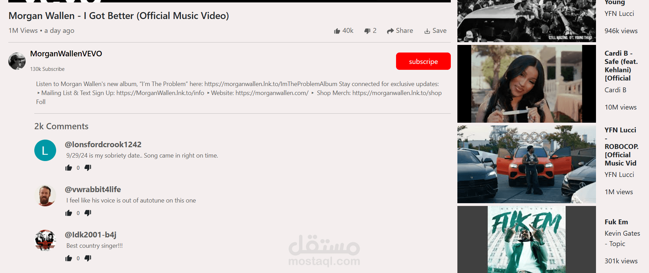649x273 pixels.
Task: Click the 2k Comments heading
Action: pyautogui.click(x=61, y=126)
